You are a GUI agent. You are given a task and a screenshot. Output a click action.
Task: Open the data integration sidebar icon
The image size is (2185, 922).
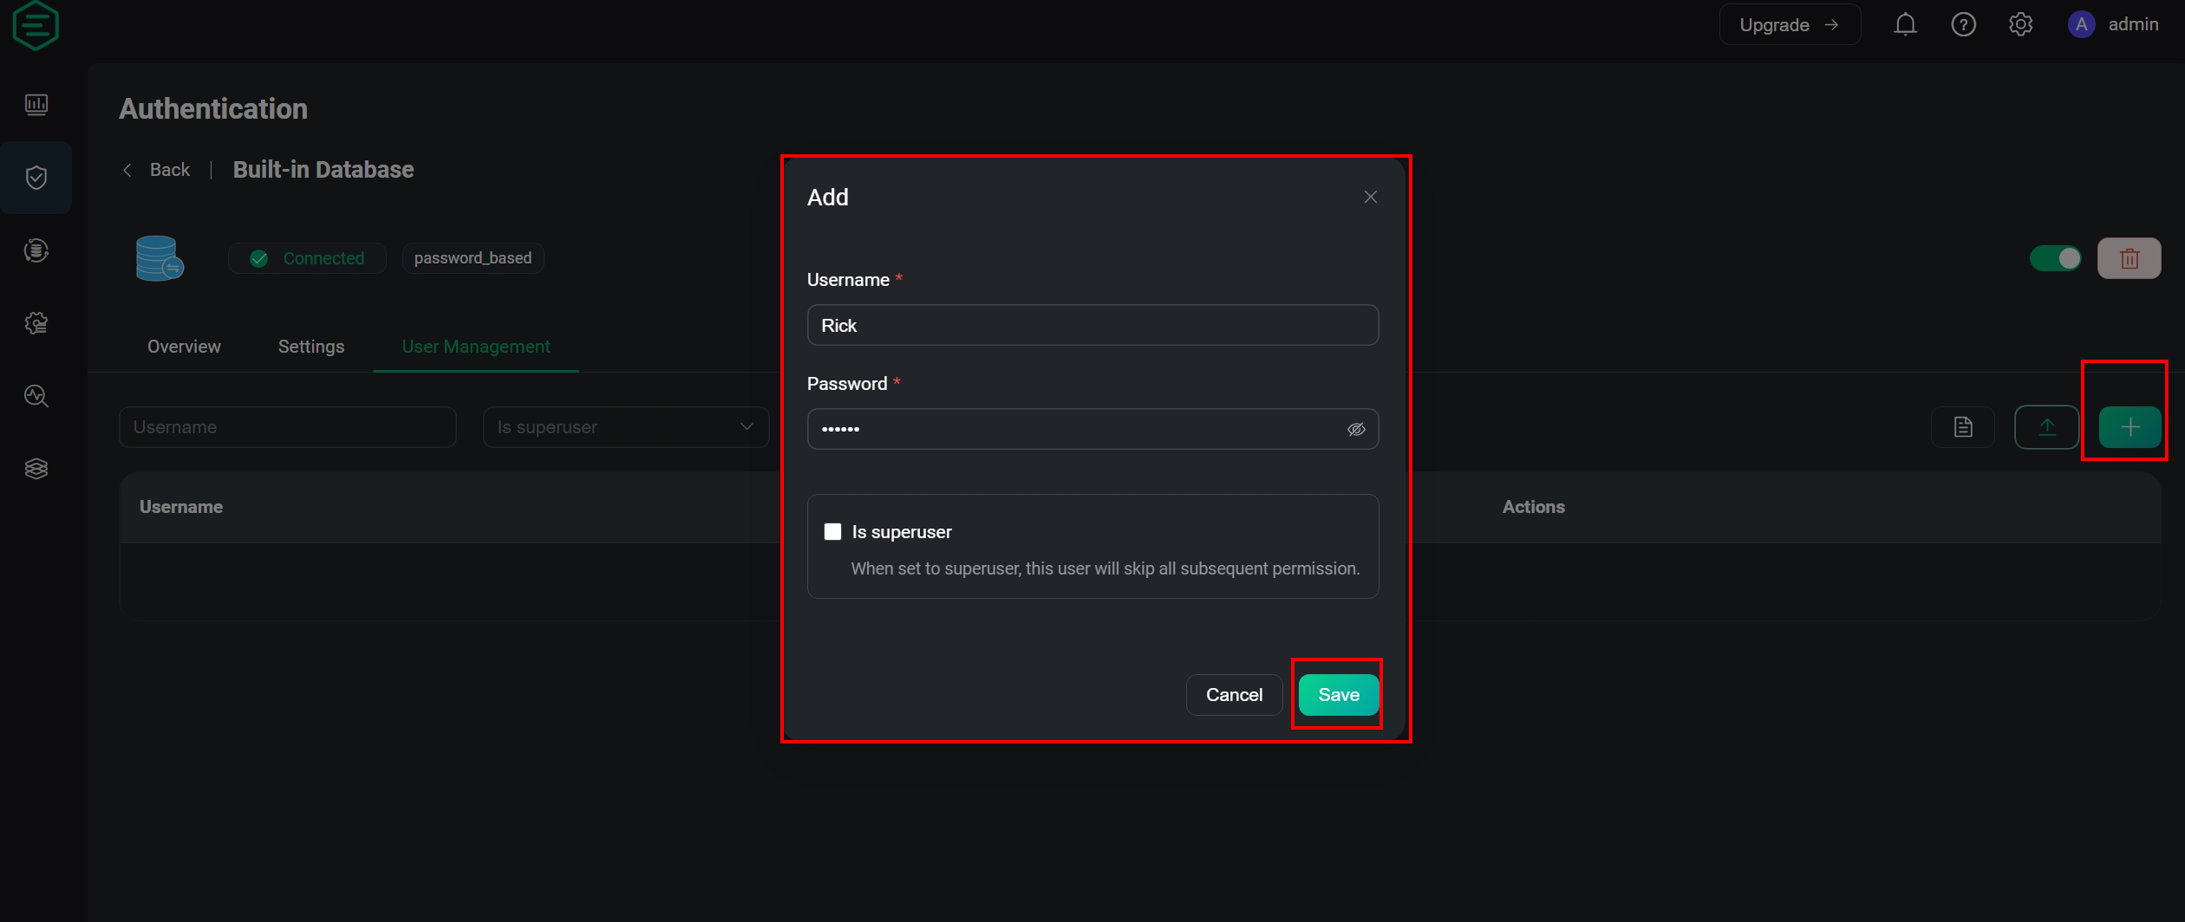[36, 250]
